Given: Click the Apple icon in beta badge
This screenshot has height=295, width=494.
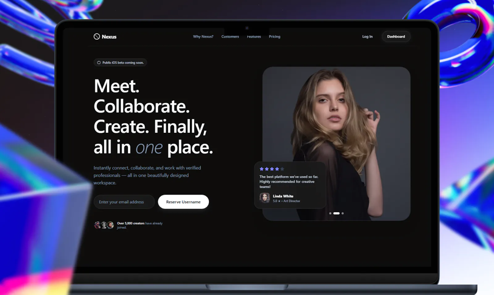Looking at the screenshot, I should tap(99, 62).
